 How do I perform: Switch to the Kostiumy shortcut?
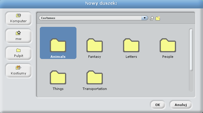pyautogui.click(x=18, y=71)
